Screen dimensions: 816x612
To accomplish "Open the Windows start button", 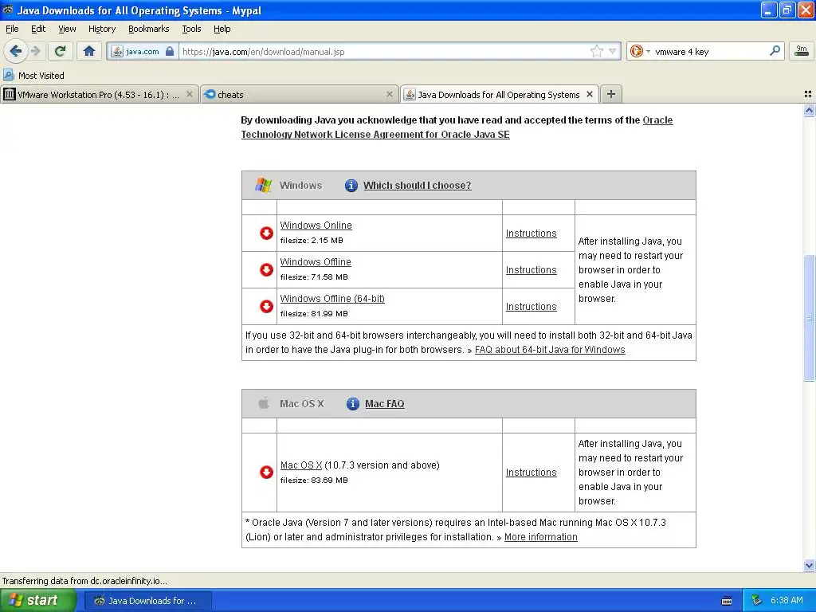I will pos(37,600).
